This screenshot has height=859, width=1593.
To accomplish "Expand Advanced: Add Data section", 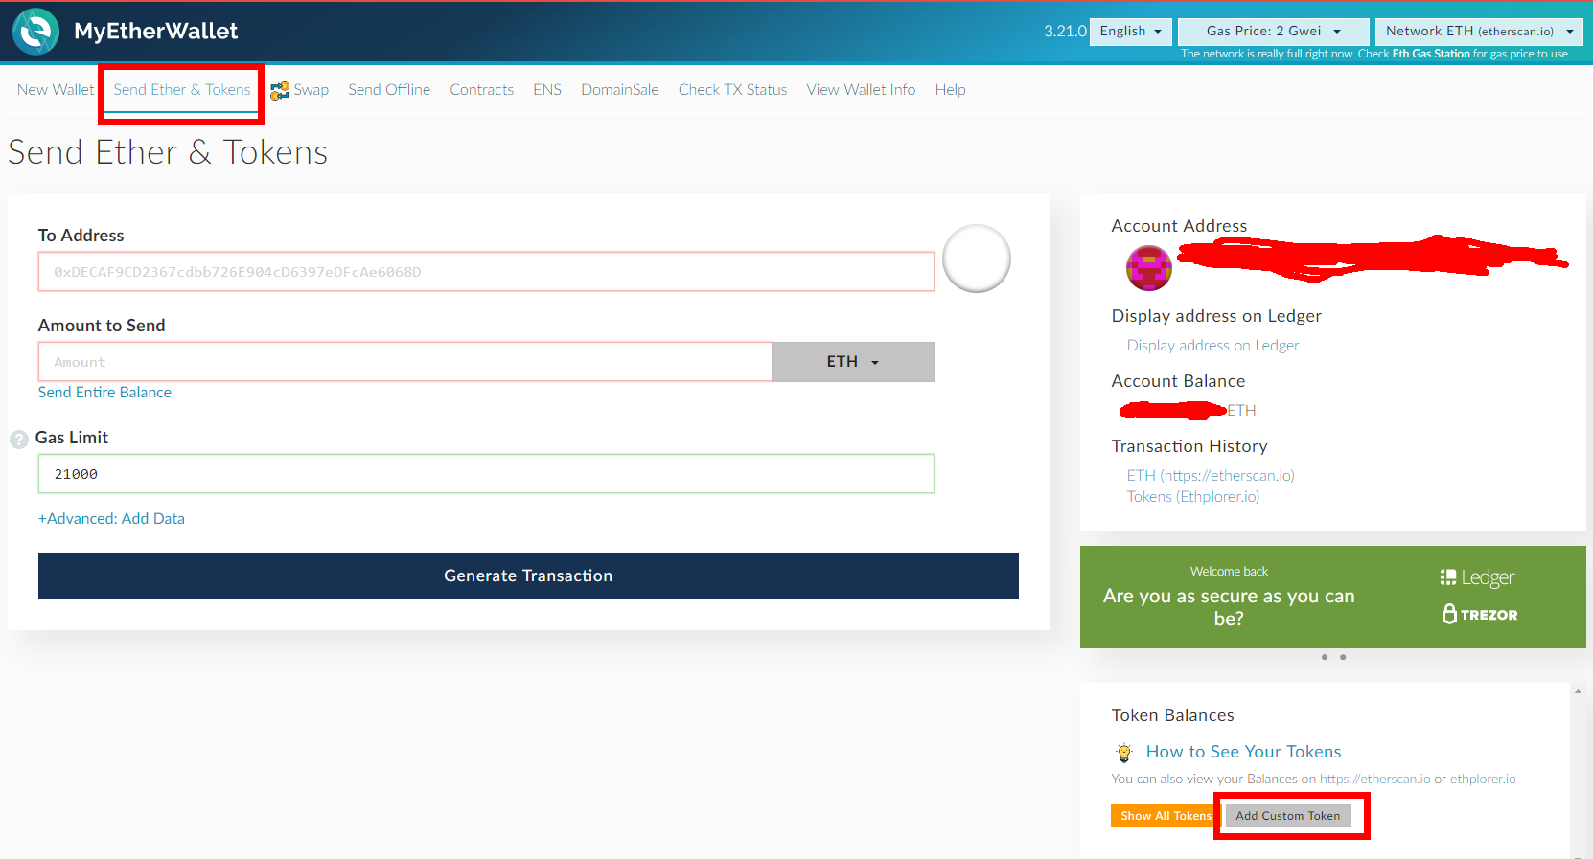I will click(x=111, y=519).
